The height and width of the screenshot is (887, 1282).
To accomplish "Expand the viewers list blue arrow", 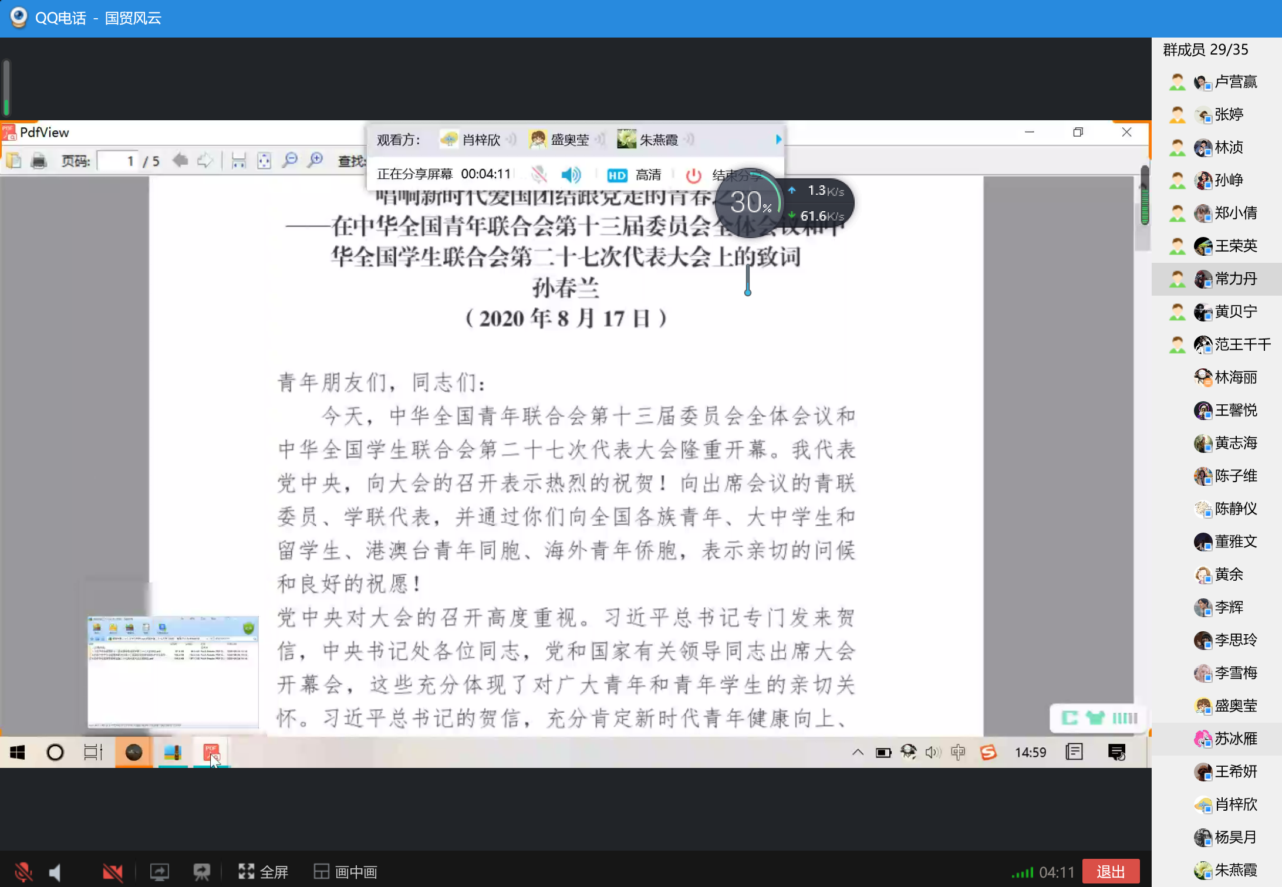I will click(778, 140).
